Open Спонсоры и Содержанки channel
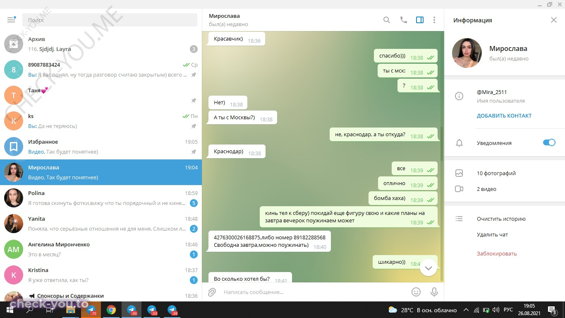Viewport: 565px width, 318px height. [101, 295]
